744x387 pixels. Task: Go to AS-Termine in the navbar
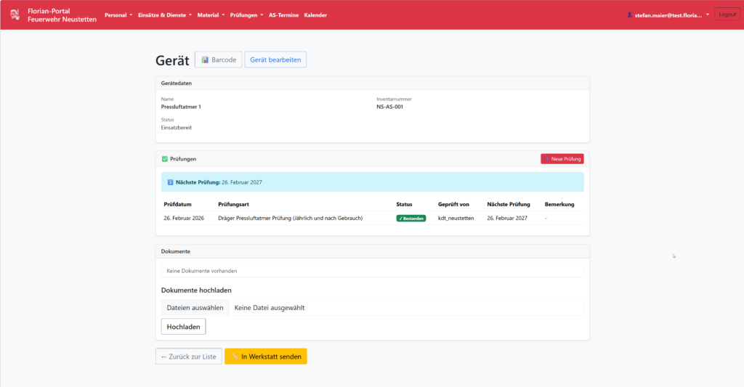tap(284, 15)
